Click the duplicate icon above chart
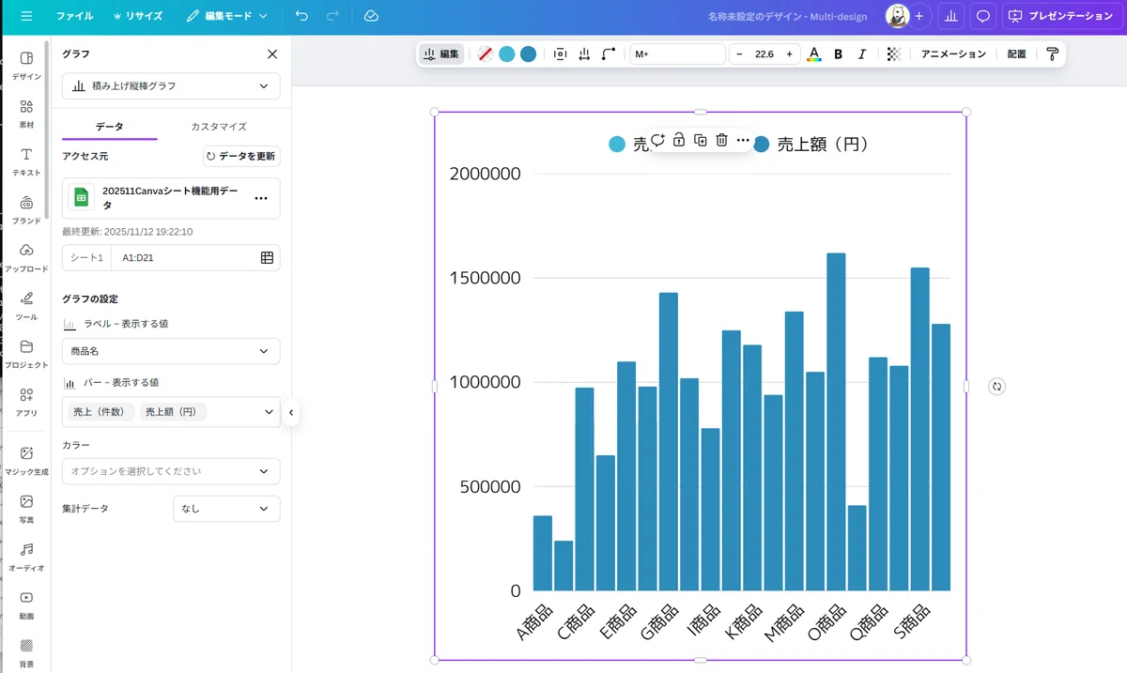This screenshot has height=673, width=1127. click(701, 140)
